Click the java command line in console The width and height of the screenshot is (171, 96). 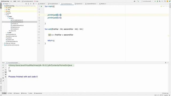[41, 65]
